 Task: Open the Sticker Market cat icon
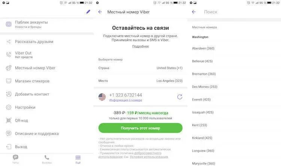pos(9,81)
